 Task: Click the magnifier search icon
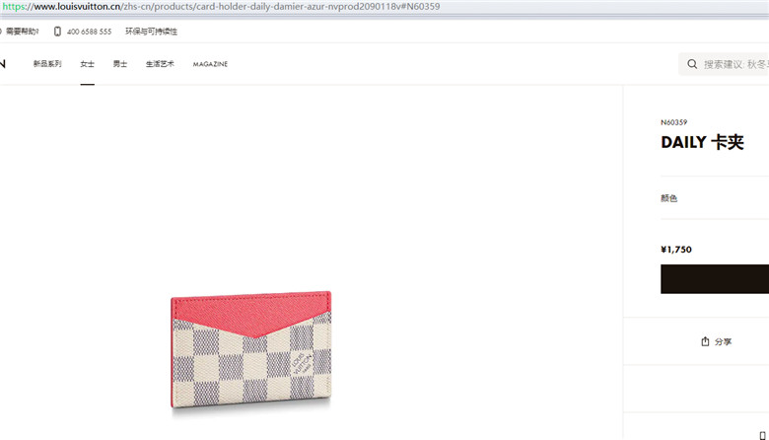pyautogui.click(x=692, y=64)
